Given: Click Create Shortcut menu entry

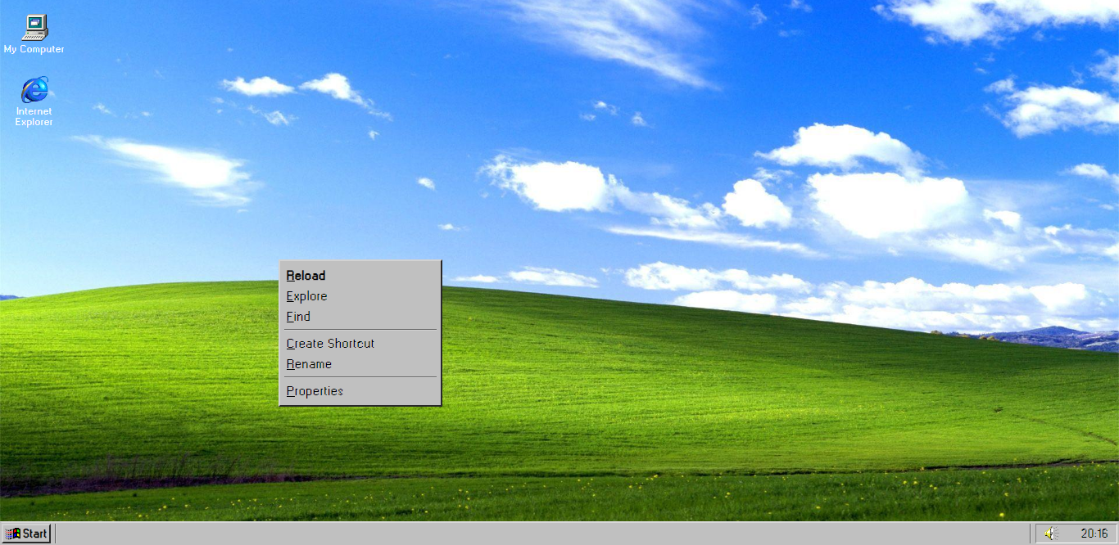Looking at the screenshot, I should [360, 344].
